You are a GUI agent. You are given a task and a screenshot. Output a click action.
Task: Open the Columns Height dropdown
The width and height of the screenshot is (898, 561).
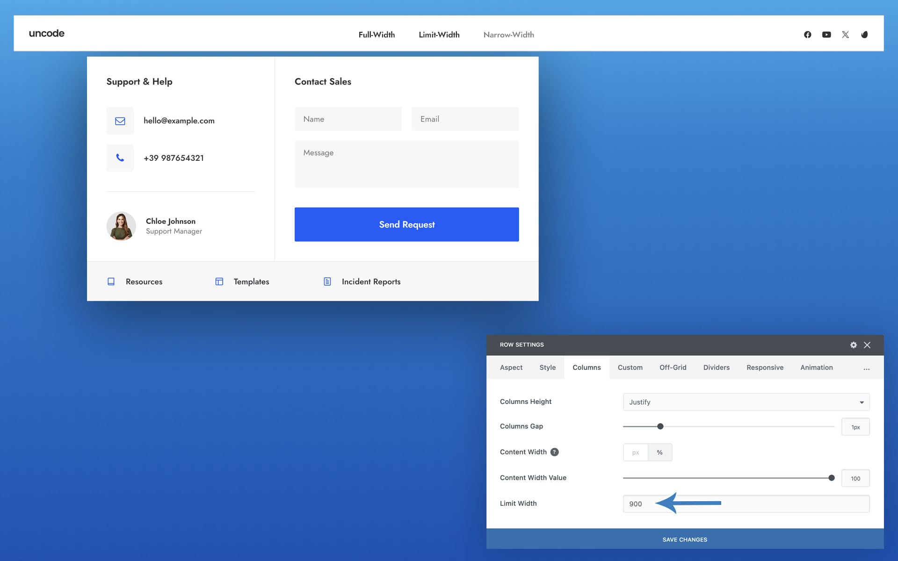[746, 402]
